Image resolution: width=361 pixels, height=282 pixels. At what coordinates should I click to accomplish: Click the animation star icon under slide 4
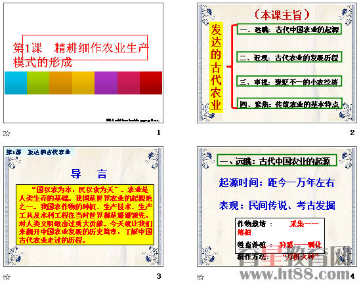[x=201, y=277]
